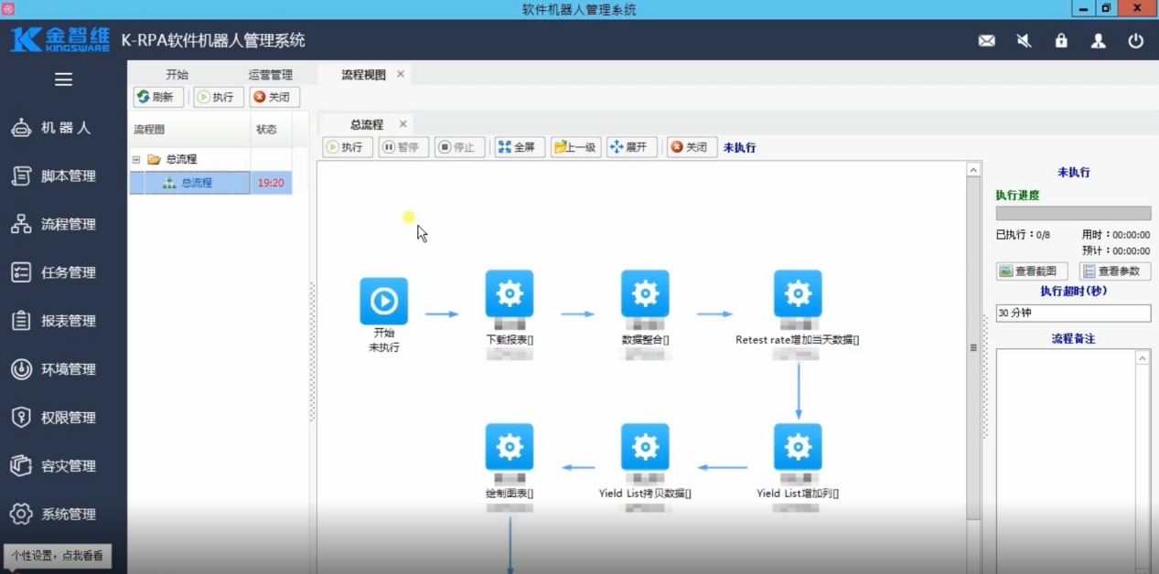This screenshot has width=1159, height=574.
Task: Click the 流程图 column header
Action: point(189,130)
